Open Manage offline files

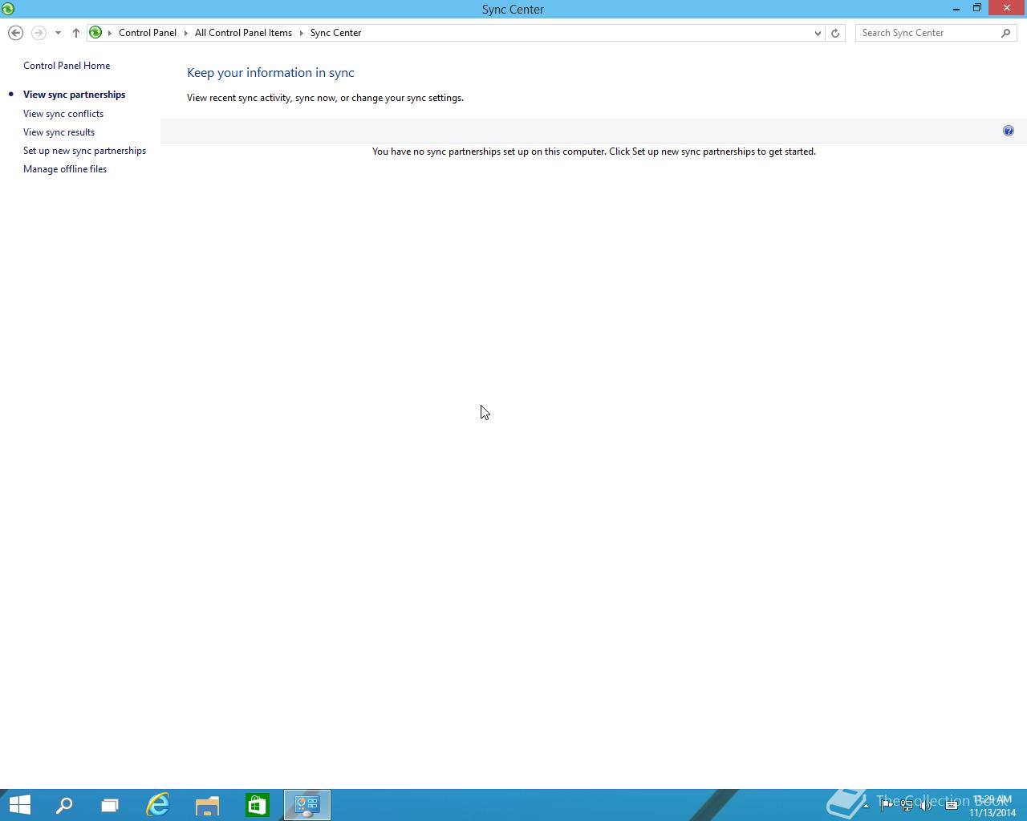(65, 169)
